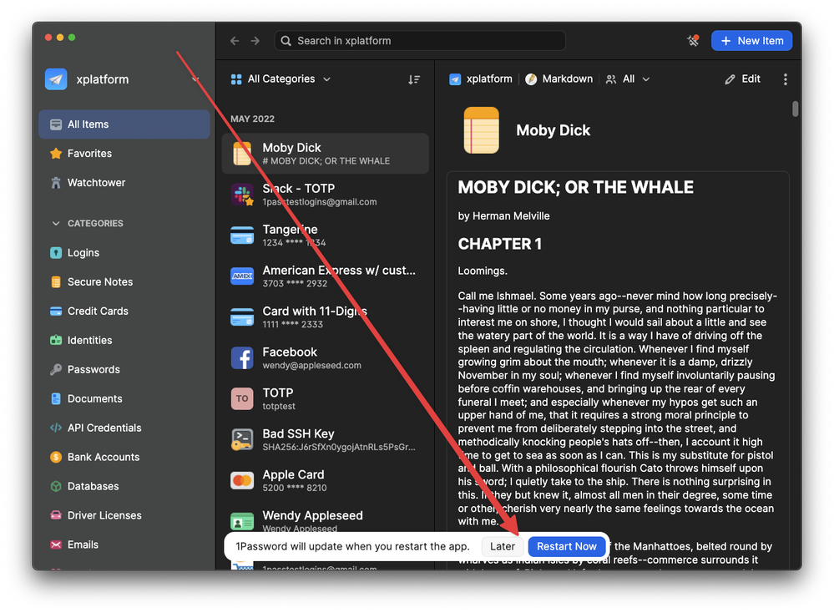Dismiss the update with Later

(503, 546)
